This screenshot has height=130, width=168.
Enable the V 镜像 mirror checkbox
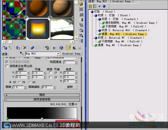51,77
